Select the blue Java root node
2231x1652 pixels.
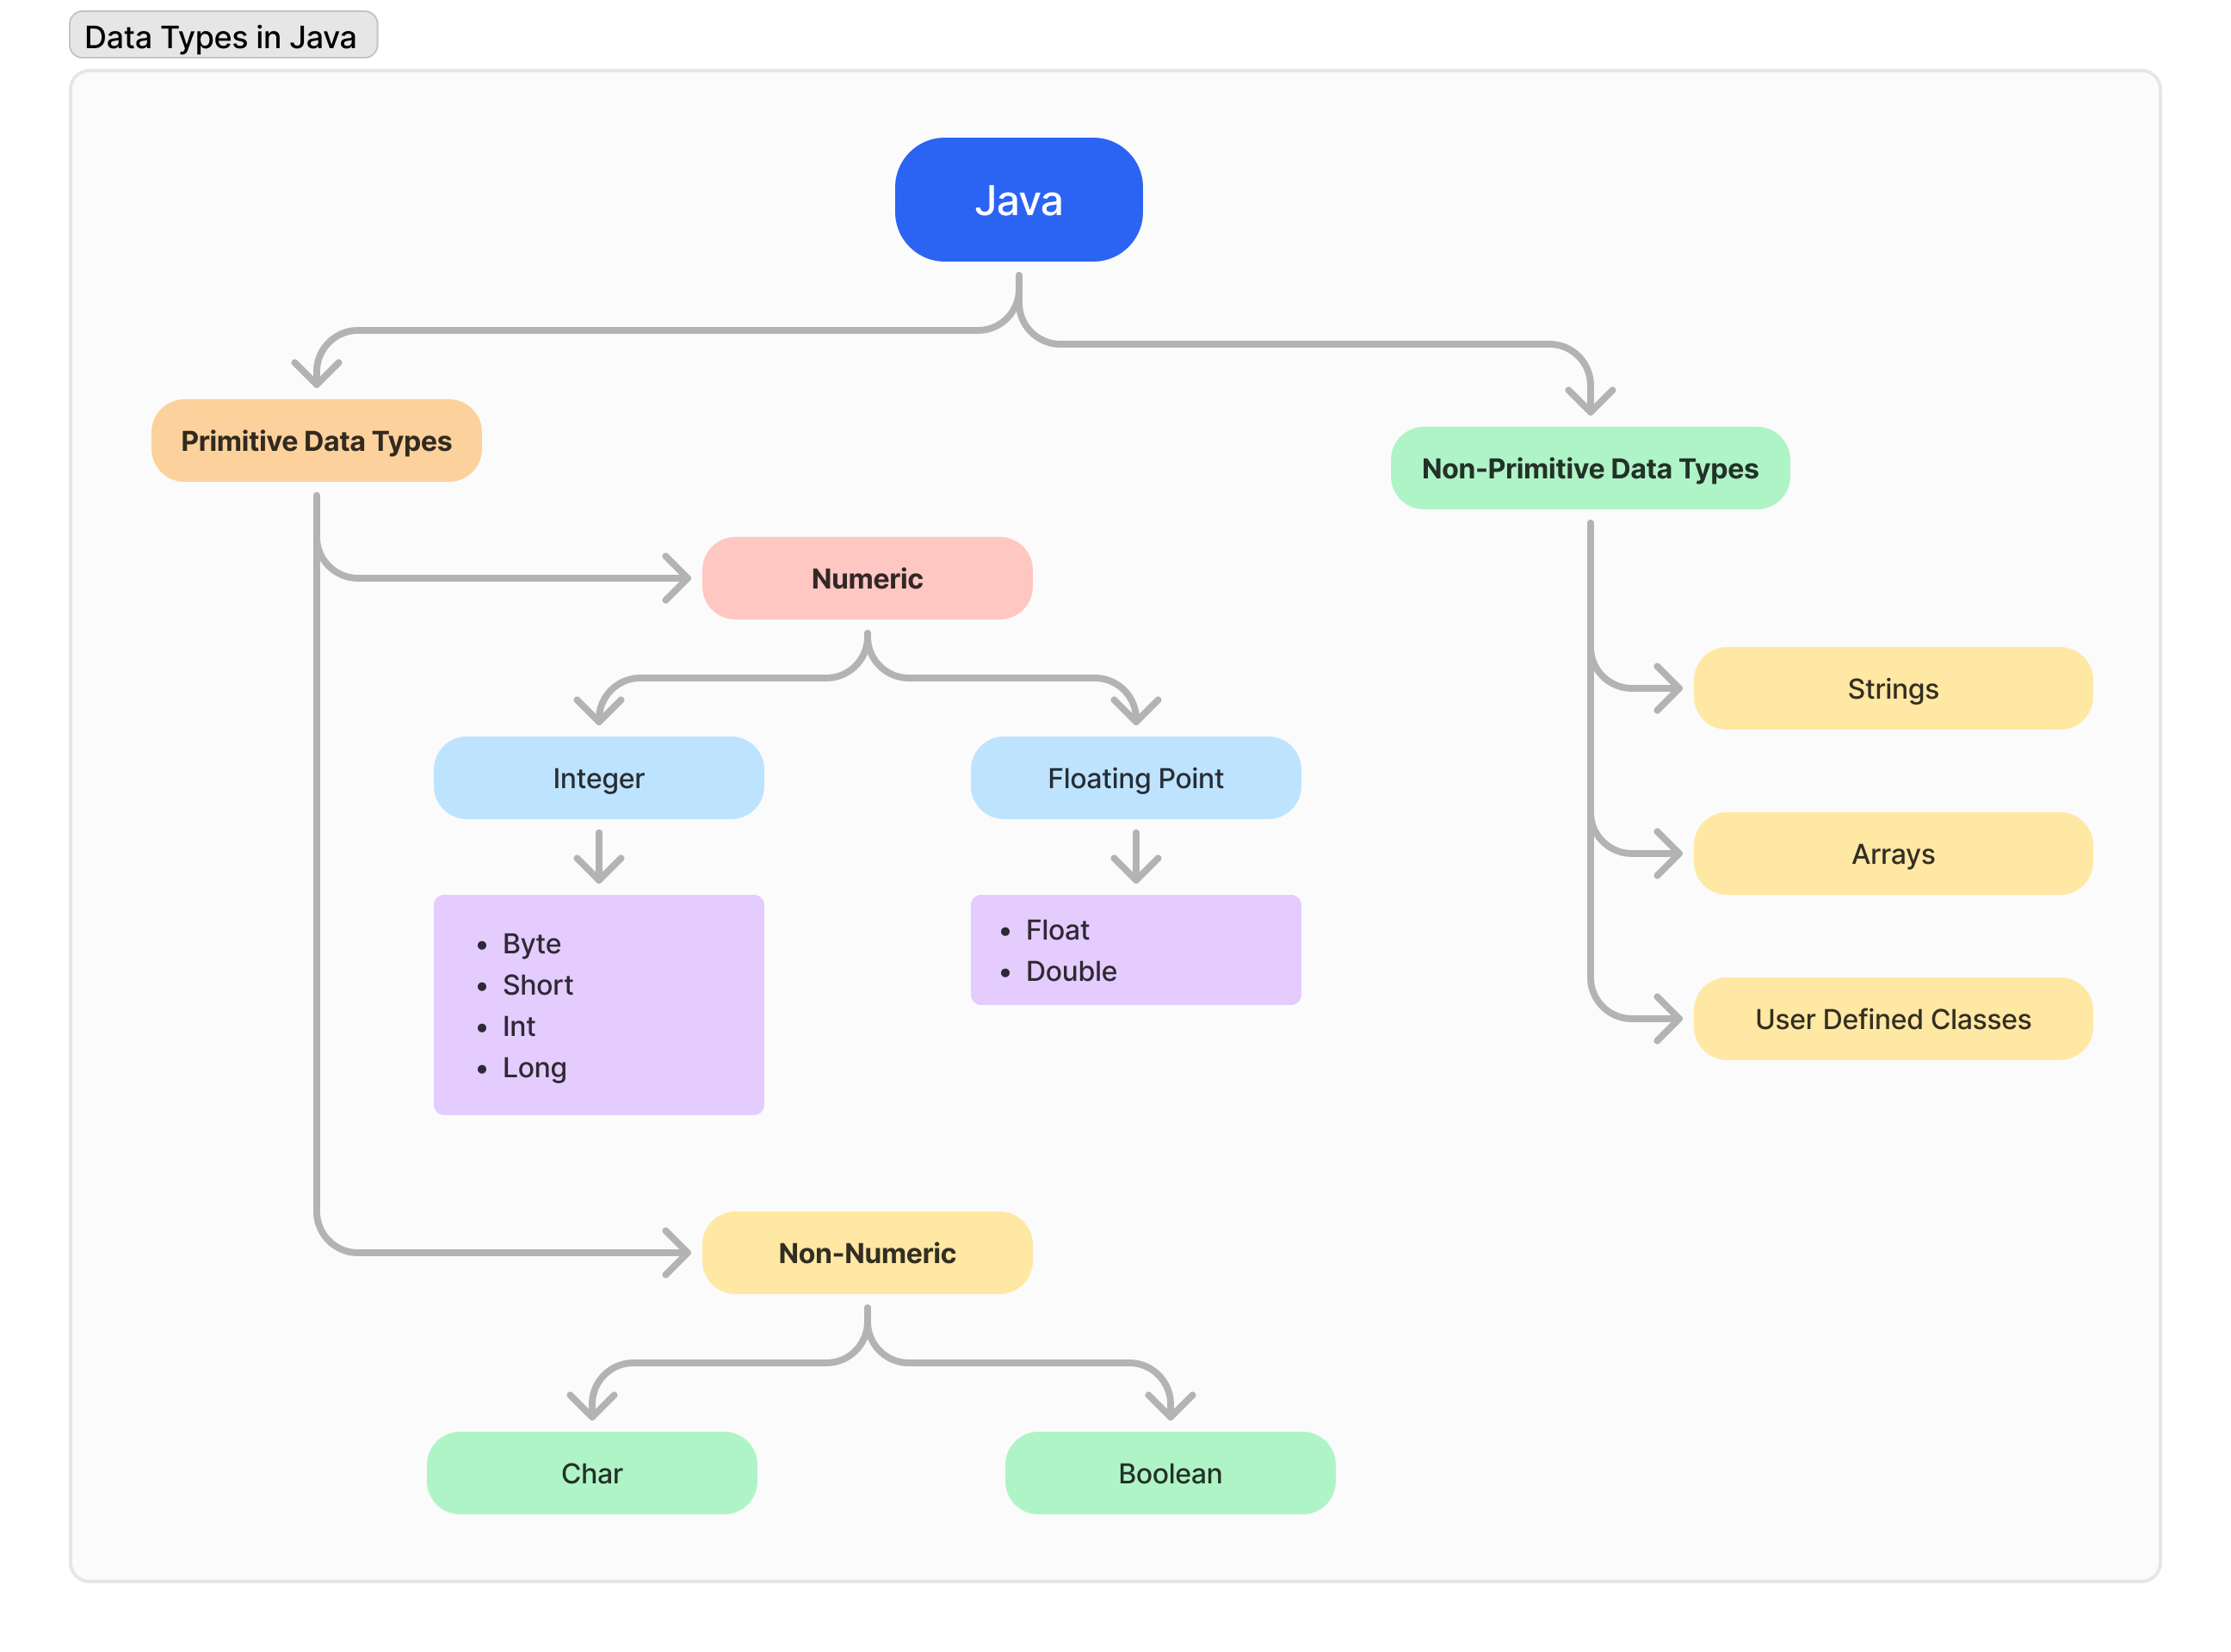(1017, 200)
